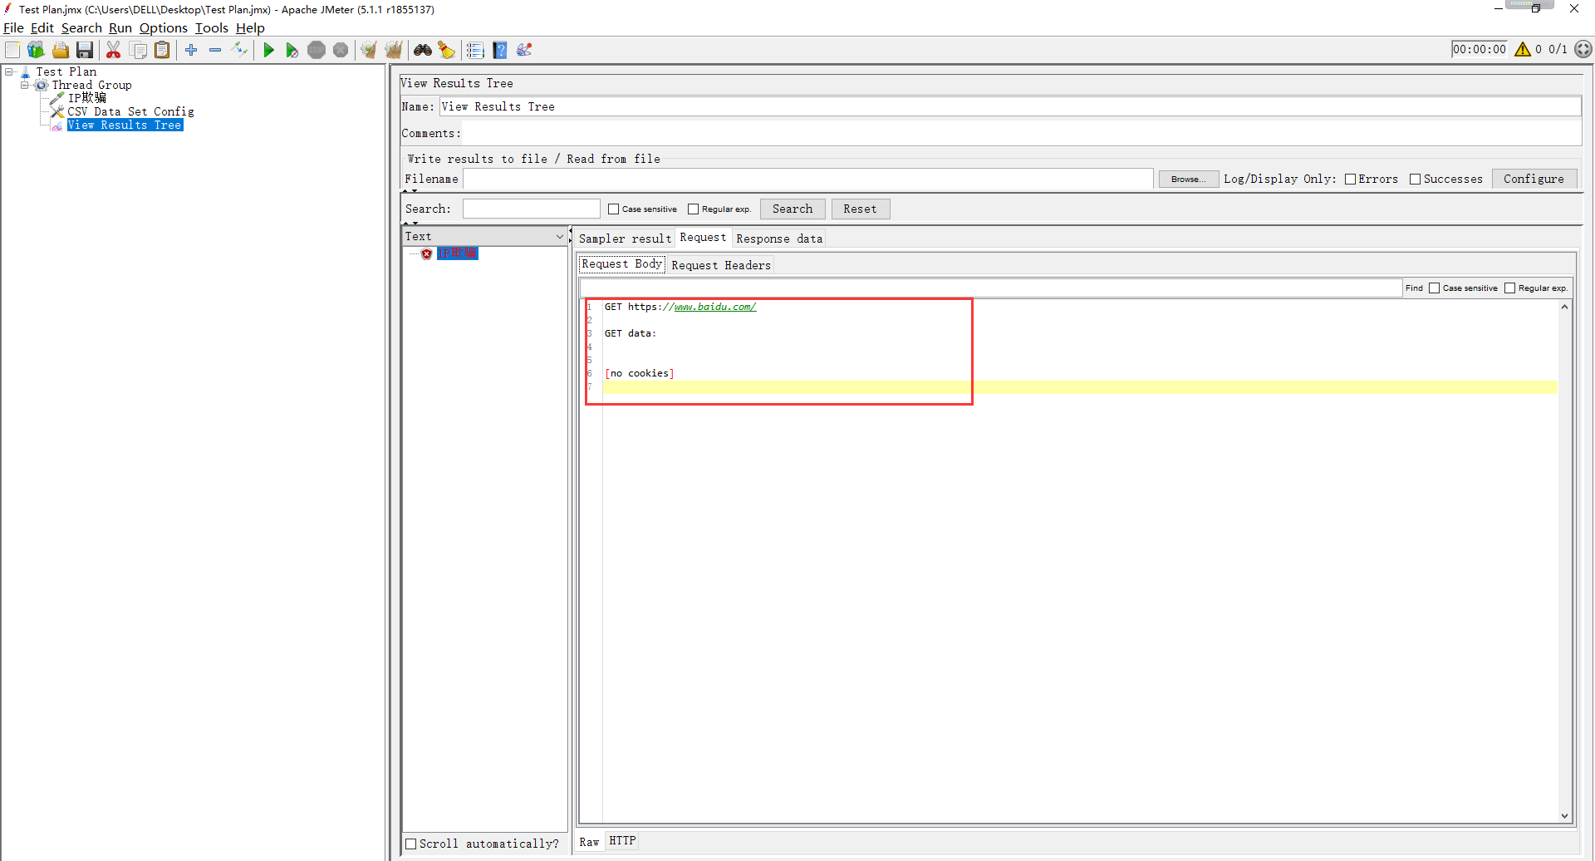Click the Browse... button
The width and height of the screenshot is (1595, 861).
coord(1188,179)
